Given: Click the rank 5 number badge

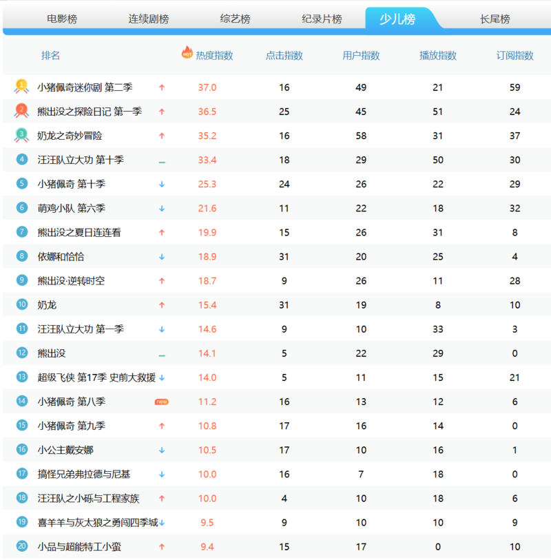Looking at the screenshot, I should 22,184.
